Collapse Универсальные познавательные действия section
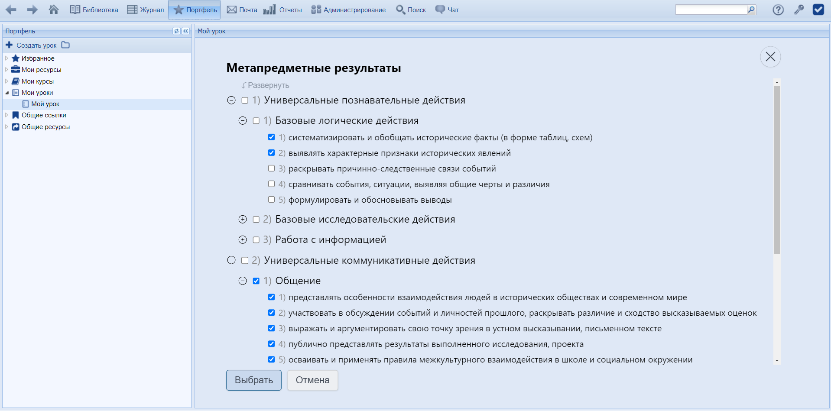Screen dimensions: 831x411 231,100
